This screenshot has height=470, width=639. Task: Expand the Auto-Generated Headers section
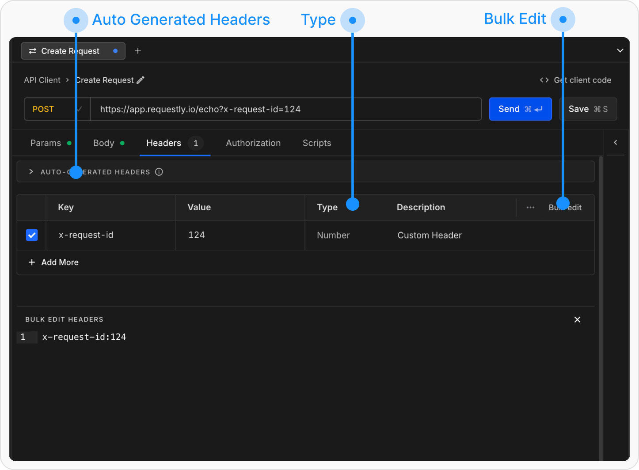click(31, 171)
